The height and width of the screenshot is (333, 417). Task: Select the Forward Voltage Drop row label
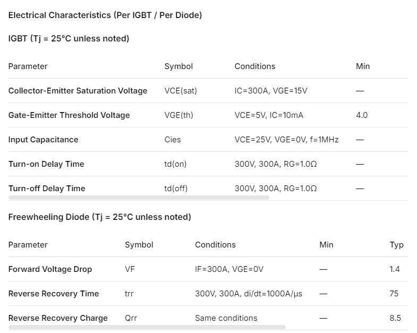(x=50, y=269)
